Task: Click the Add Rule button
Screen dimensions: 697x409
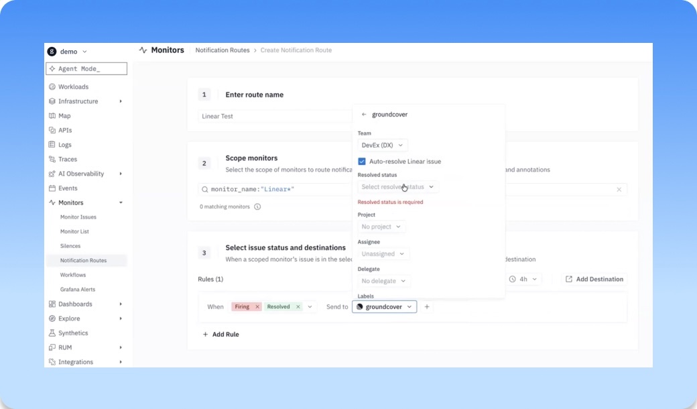Action: coord(221,335)
